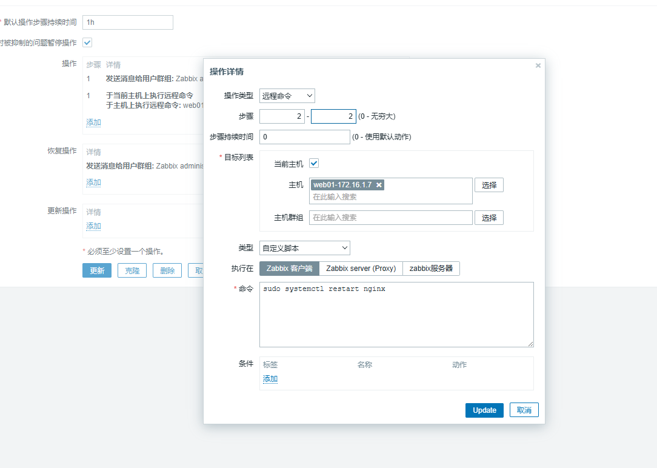Click the 步骤持续时间 field containing 0
This screenshot has height=468, width=657.
[305, 137]
